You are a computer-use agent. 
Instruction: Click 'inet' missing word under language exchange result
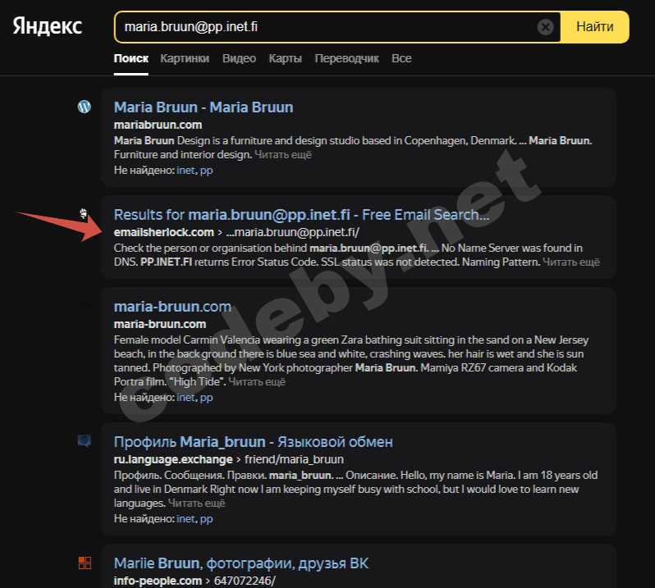tap(186, 519)
